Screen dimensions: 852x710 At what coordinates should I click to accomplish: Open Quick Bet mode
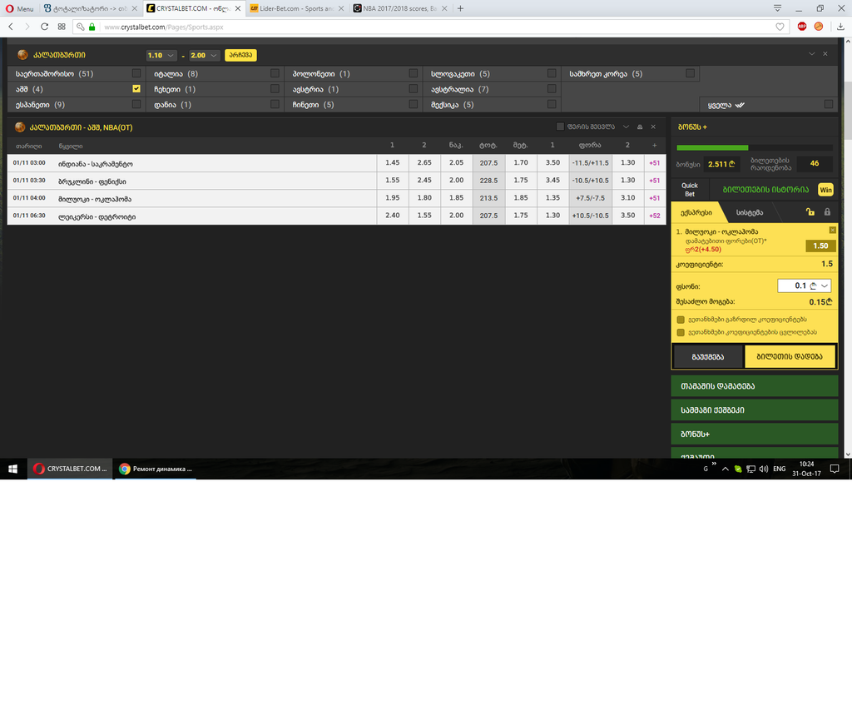690,190
